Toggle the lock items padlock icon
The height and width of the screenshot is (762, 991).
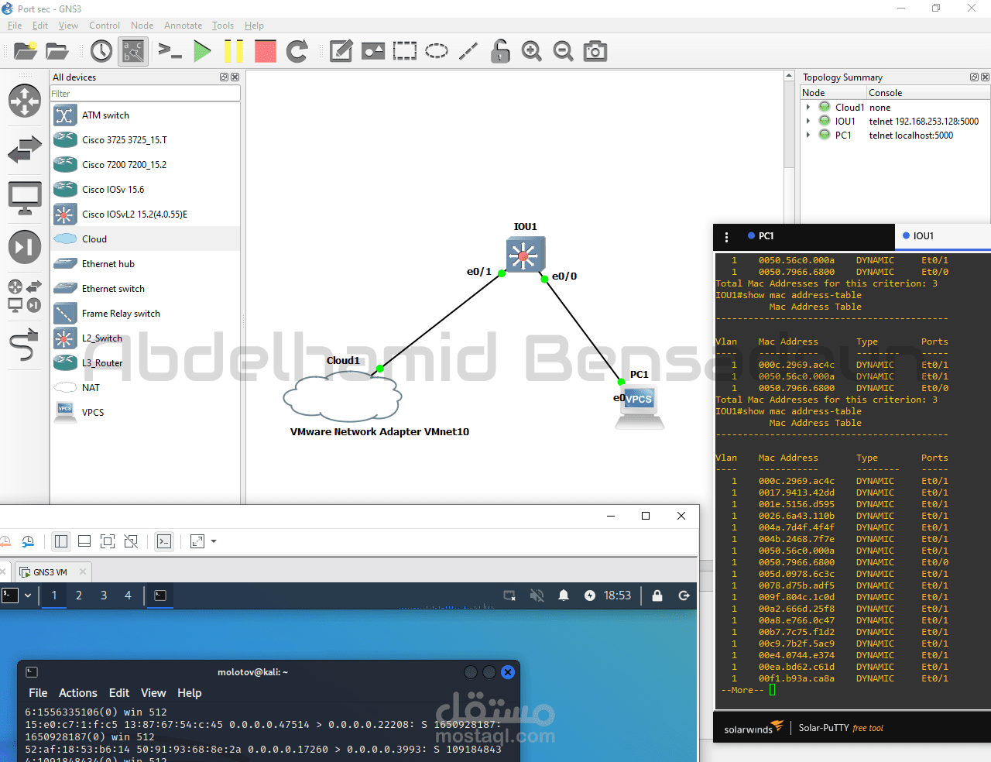click(x=500, y=51)
